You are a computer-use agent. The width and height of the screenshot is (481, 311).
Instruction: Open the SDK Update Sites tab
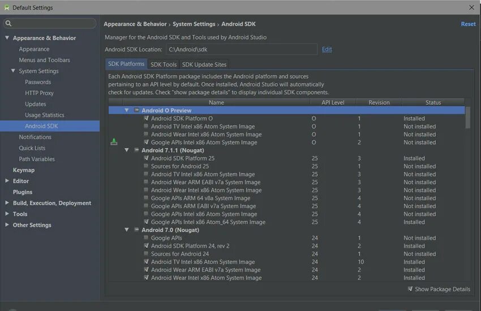tap(204, 64)
